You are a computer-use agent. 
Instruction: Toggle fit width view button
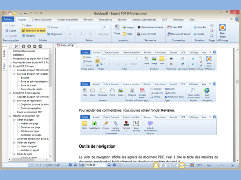point(182,165)
